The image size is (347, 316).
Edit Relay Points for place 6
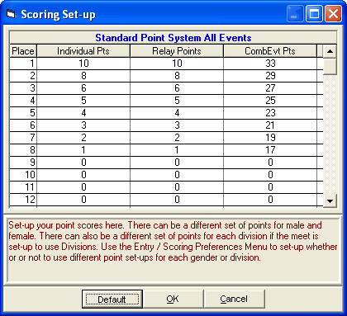(x=177, y=125)
